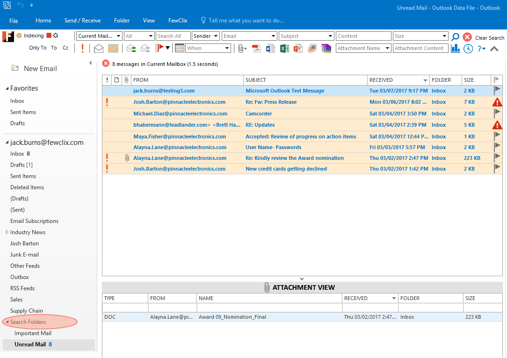Click the paperclip attachment filter icon
This screenshot has height=358, width=507.
pyautogui.click(x=241, y=49)
